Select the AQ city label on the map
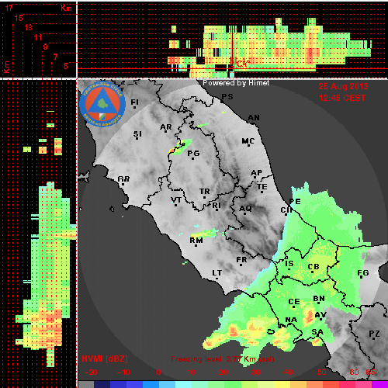388x388 pixels. click(x=245, y=208)
